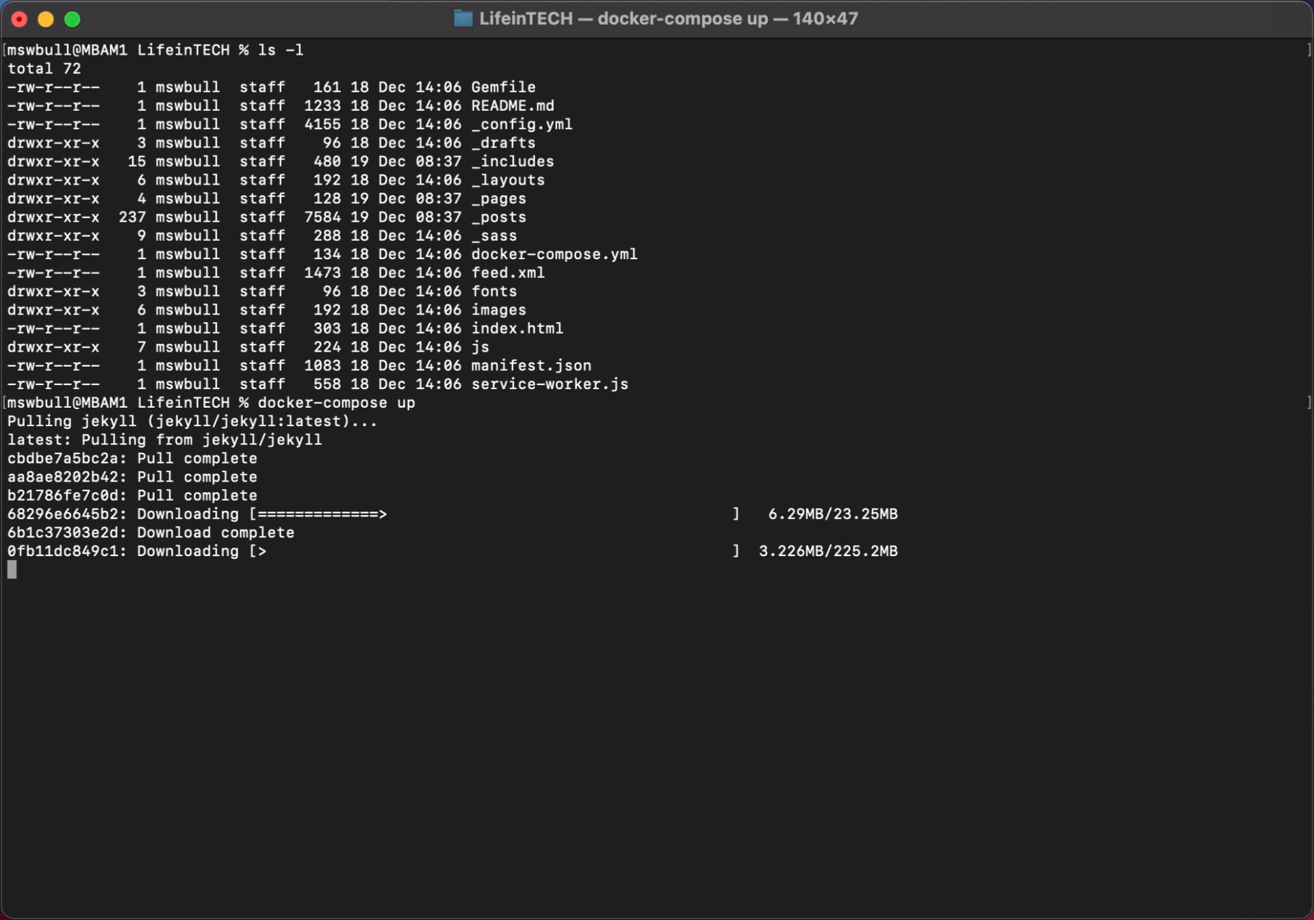
Task: Click 'latest: Pulling from jekyll/jekyll' line
Action: [164, 439]
